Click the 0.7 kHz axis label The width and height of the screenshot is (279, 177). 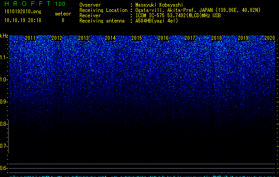point(4,146)
